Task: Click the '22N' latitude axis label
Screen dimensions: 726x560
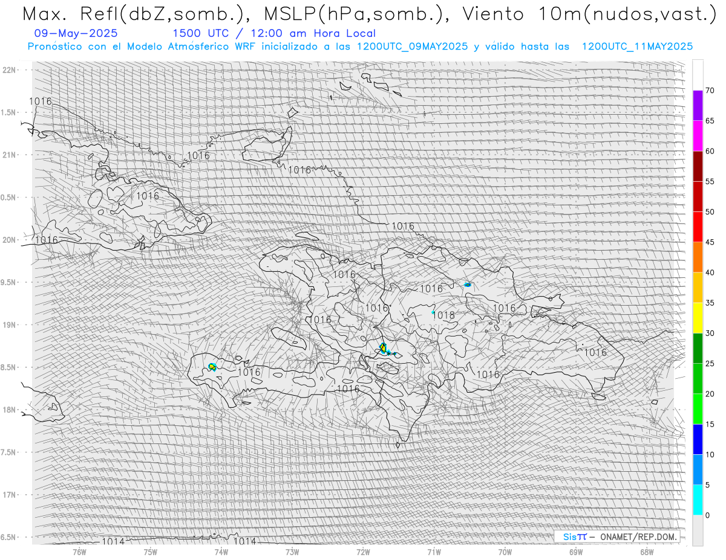Action: coord(10,70)
